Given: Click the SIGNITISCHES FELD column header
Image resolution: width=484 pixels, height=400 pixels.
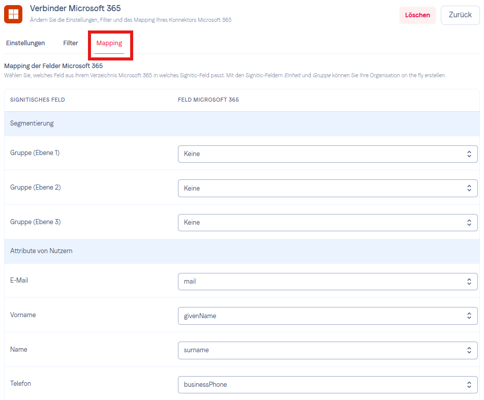Looking at the screenshot, I should click(37, 100).
